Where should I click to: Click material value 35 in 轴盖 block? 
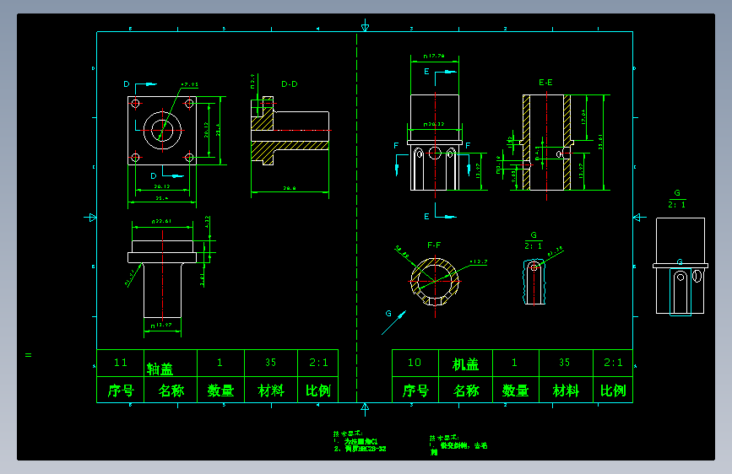[271, 363]
